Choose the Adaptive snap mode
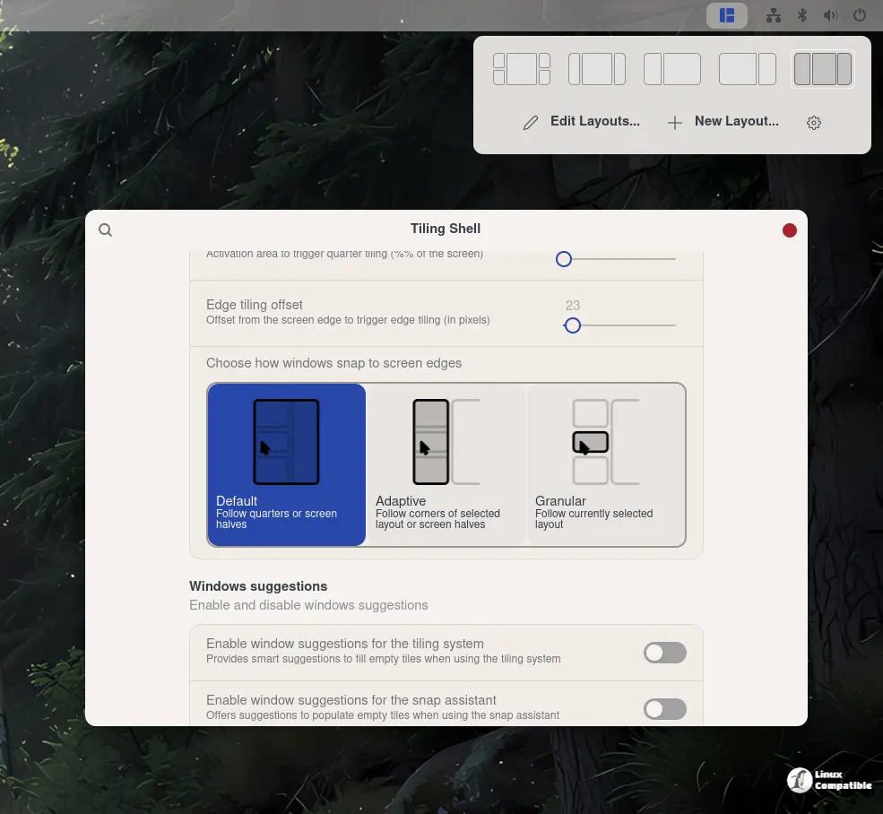 (x=446, y=464)
